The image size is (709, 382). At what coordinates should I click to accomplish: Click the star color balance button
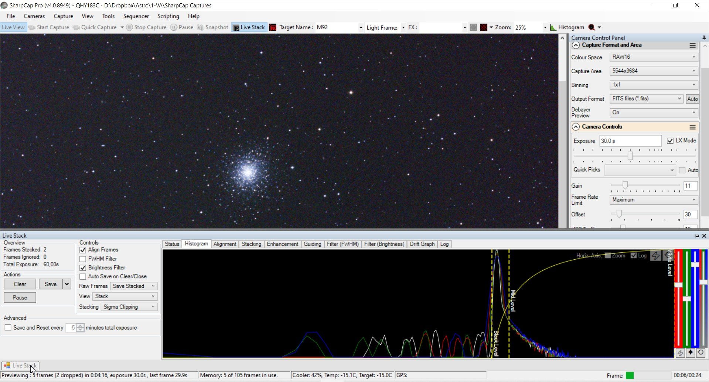[x=690, y=353]
